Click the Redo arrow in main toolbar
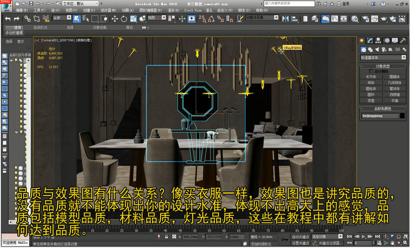This screenshot has width=410, height=248. [16, 18]
